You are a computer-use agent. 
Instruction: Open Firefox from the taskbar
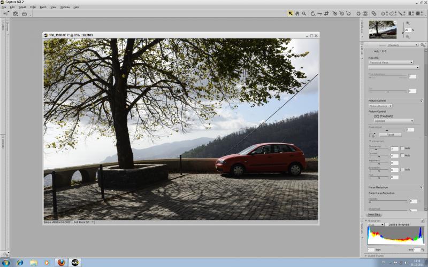point(62,262)
